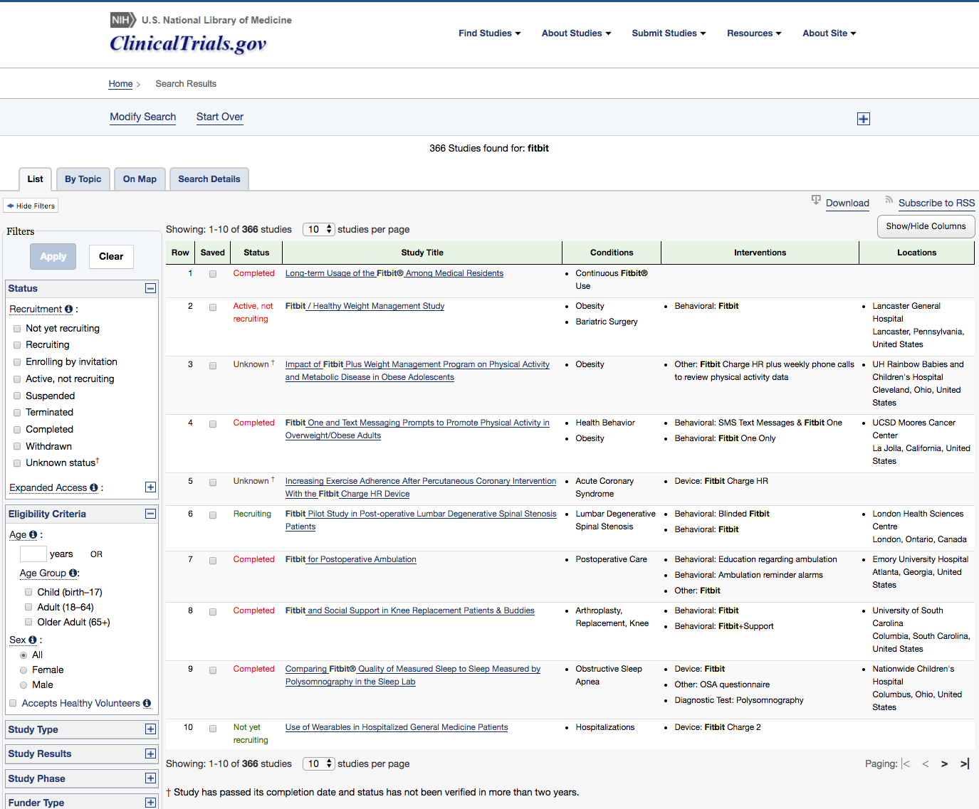The width and height of the screenshot is (979, 809).
Task: Open Age info icon
Action: pyautogui.click(x=33, y=534)
